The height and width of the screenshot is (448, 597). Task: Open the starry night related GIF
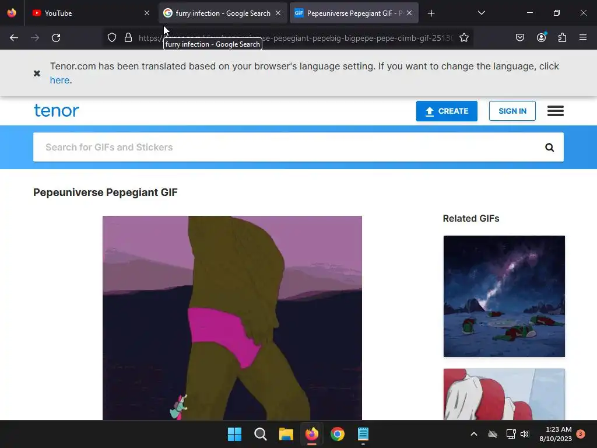(504, 296)
